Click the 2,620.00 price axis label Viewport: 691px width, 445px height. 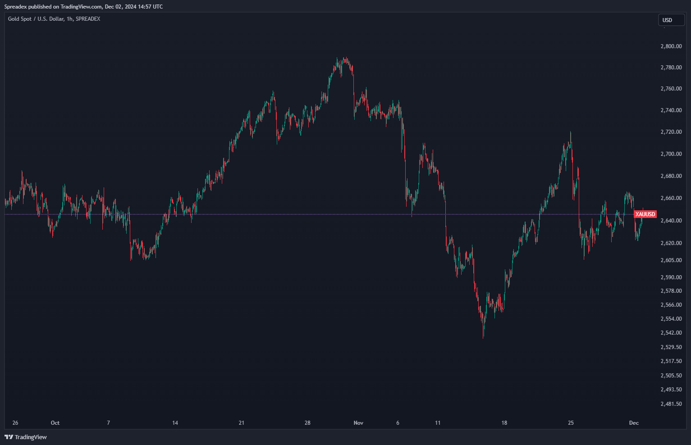pos(671,243)
